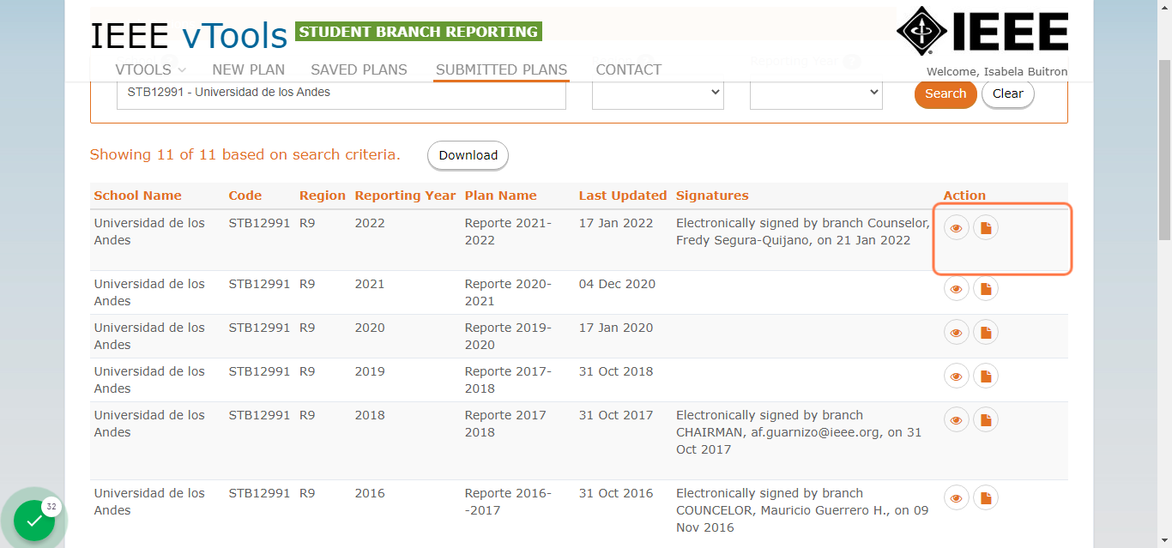The height and width of the screenshot is (548, 1172).
Task: Go to the NEW PLAN tab
Action: pos(249,69)
